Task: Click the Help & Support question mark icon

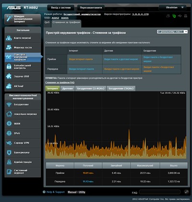Action: tap(44, 192)
